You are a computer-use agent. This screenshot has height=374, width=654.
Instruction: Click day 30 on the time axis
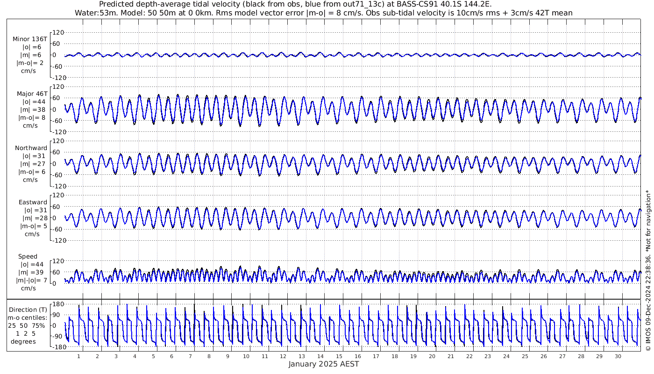click(x=618, y=356)
